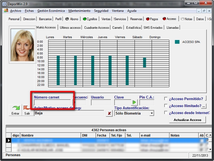Click the Fecha column header
This screenshot has width=214, height=161.
pyautogui.click(x=103, y=135)
